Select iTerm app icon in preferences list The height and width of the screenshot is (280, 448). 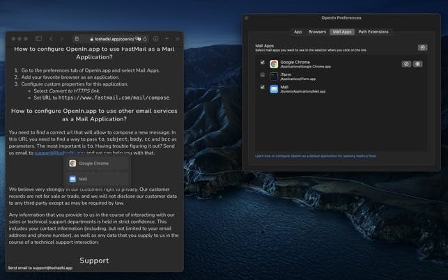[x=274, y=77]
